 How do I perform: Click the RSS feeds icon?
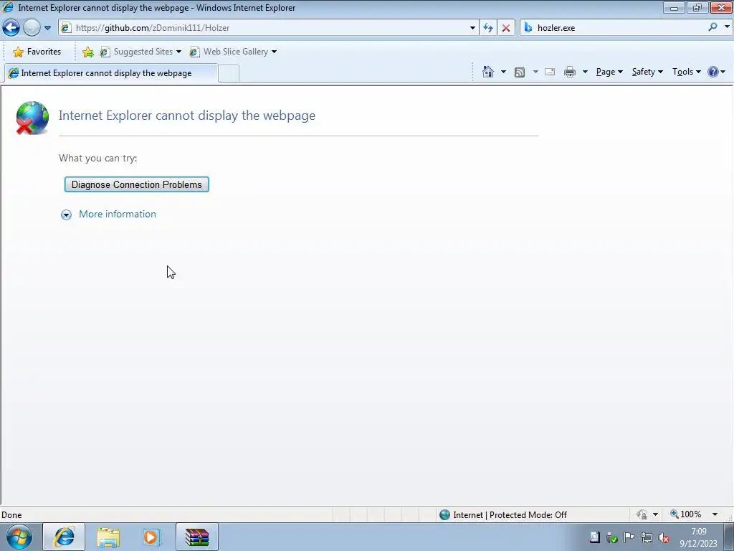[520, 72]
